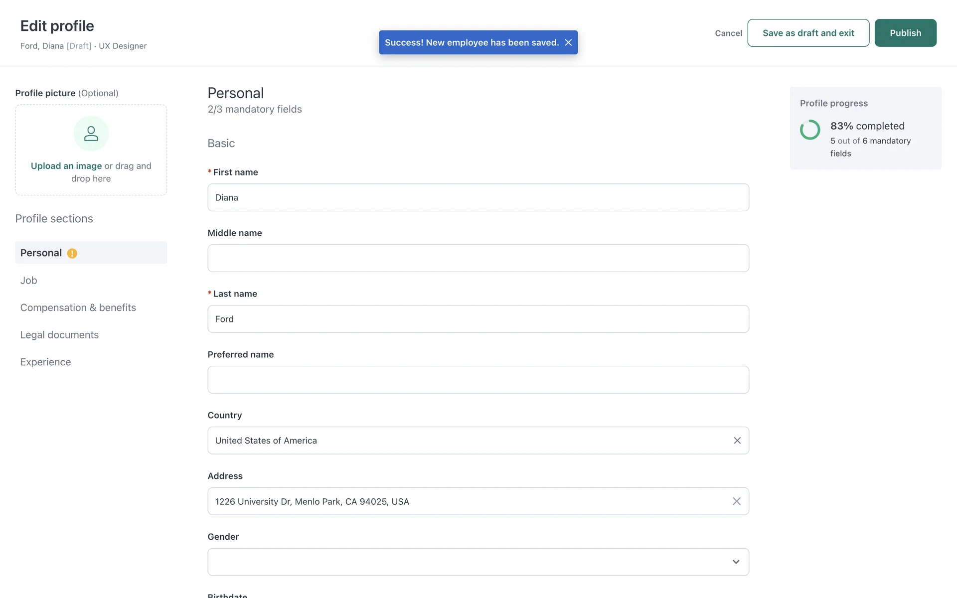Screen dimensions: 957x598
Task: Click into the Preferred name field
Action: (x=478, y=380)
